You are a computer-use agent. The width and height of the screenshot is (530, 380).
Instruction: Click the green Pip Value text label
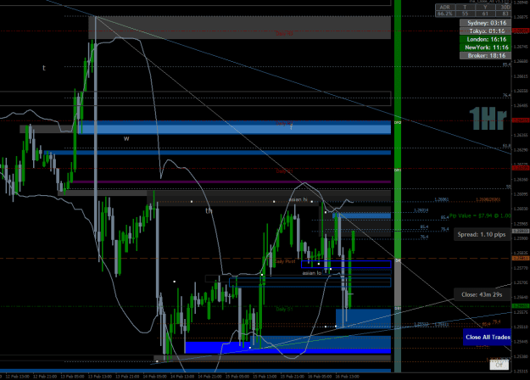coord(480,215)
